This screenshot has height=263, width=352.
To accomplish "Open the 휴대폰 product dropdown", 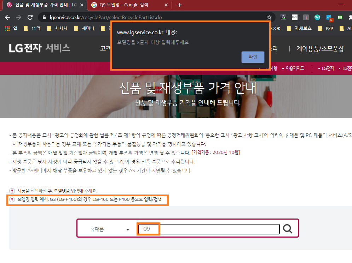I will [x=109, y=229].
